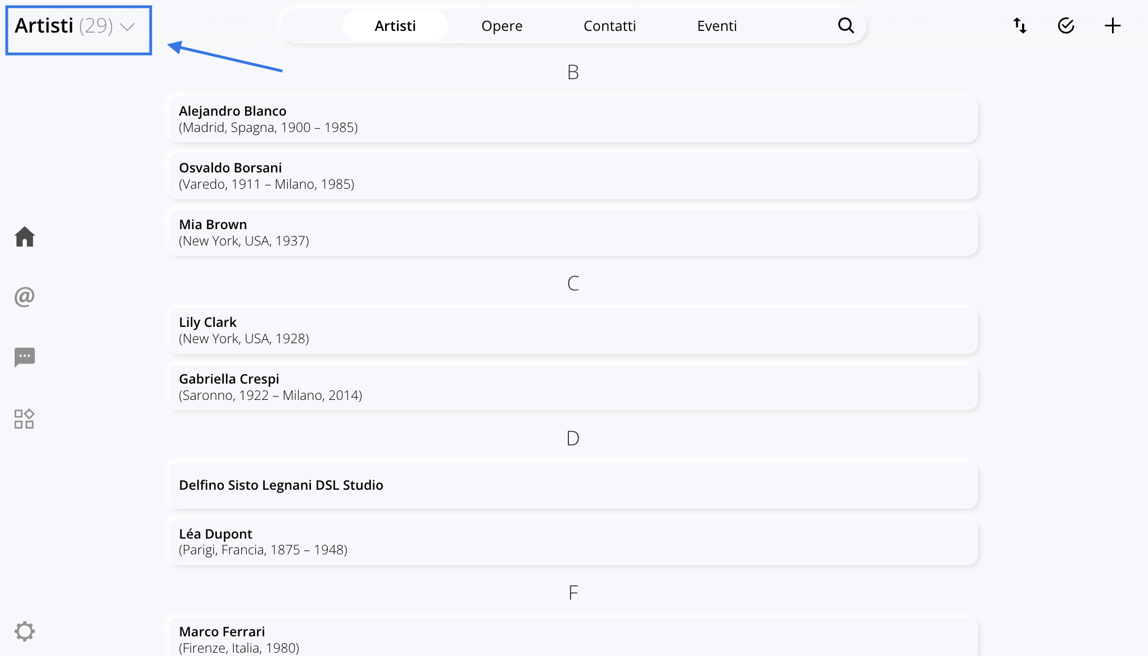Open settings gear icon
1148x656 pixels.
pyautogui.click(x=25, y=631)
